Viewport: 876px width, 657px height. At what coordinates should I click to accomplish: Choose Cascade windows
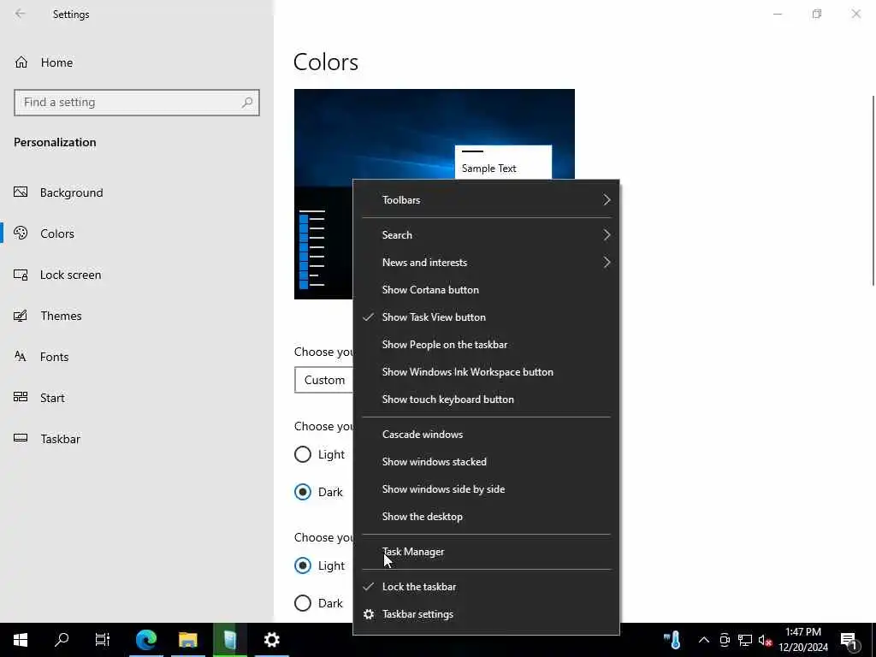pyautogui.click(x=486, y=435)
